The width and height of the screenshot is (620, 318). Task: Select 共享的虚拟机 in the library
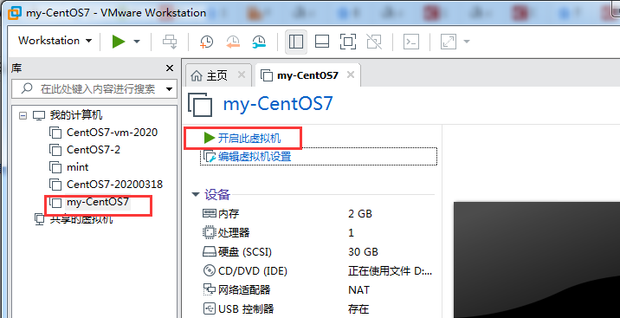pos(81,218)
